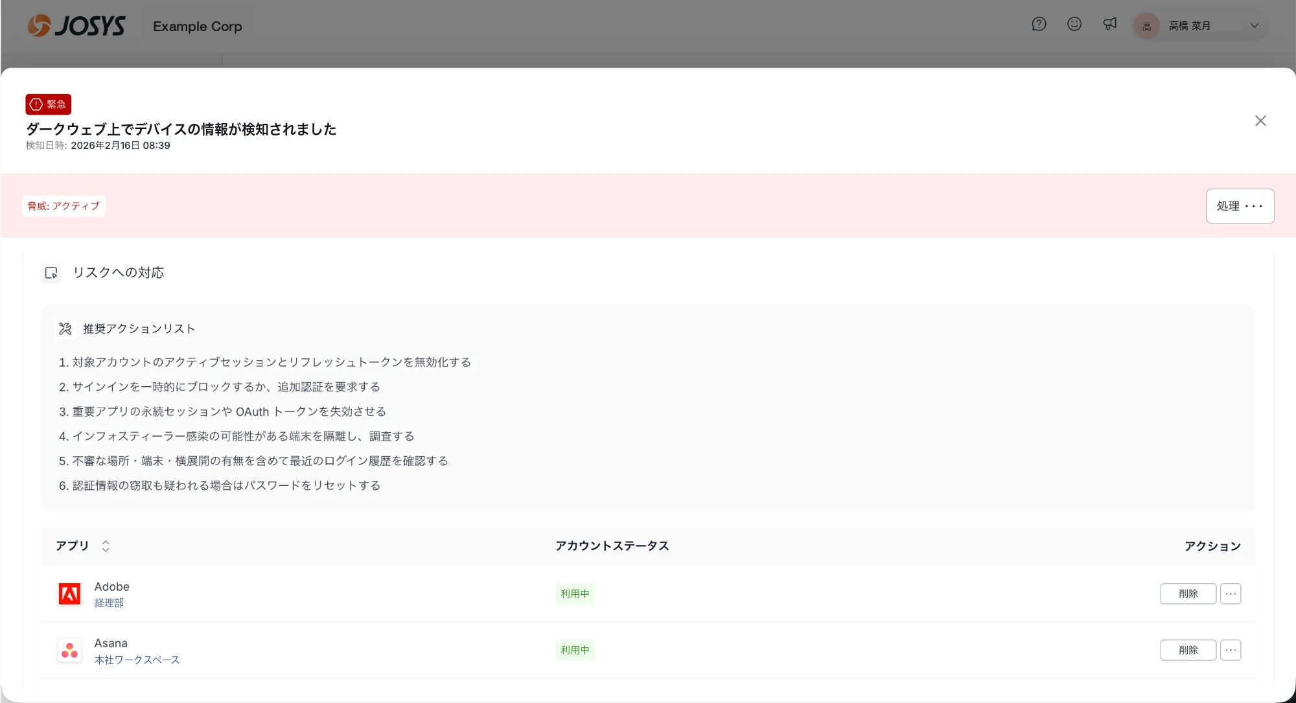Click the Asana app name
Image resolution: width=1296 pixels, height=703 pixels.
pyautogui.click(x=111, y=643)
